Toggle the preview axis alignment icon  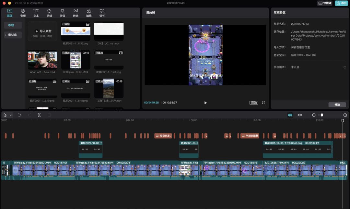tap(300, 115)
